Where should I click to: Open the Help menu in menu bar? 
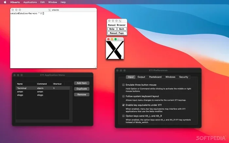(x=63, y=2)
